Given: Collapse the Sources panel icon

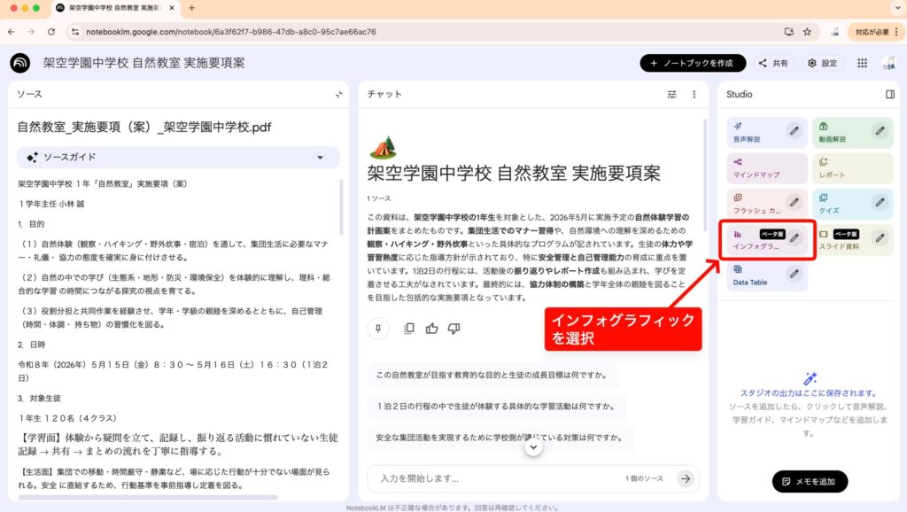Looking at the screenshot, I should 338,94.
